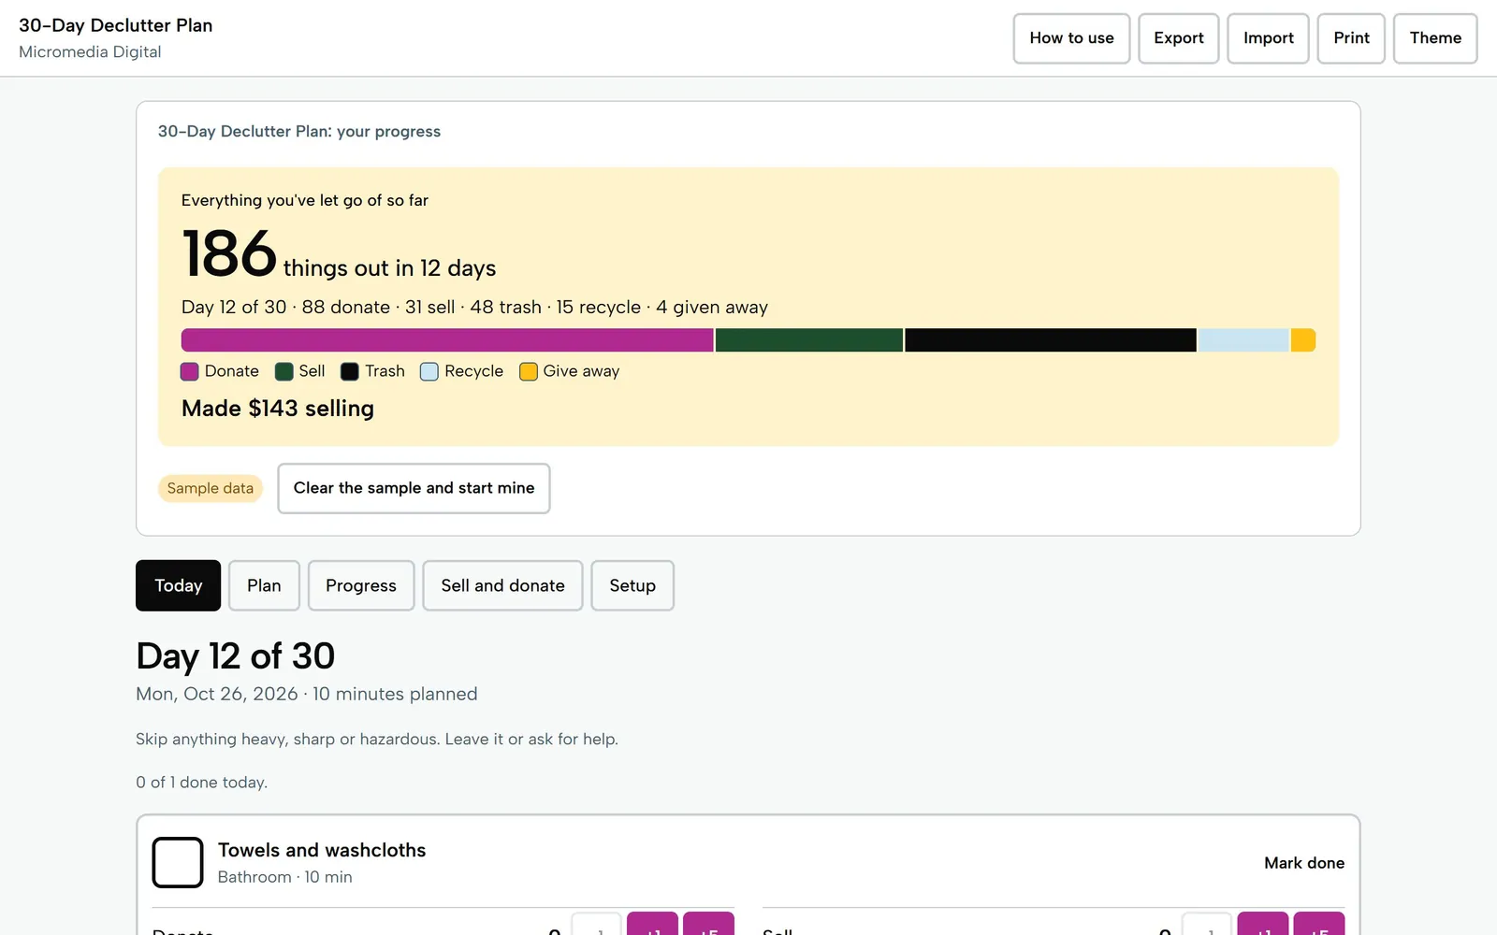The height and width of the screenshot is (935, 1497).
Task: Click the Export button
Action: [x=1178, y=38]
